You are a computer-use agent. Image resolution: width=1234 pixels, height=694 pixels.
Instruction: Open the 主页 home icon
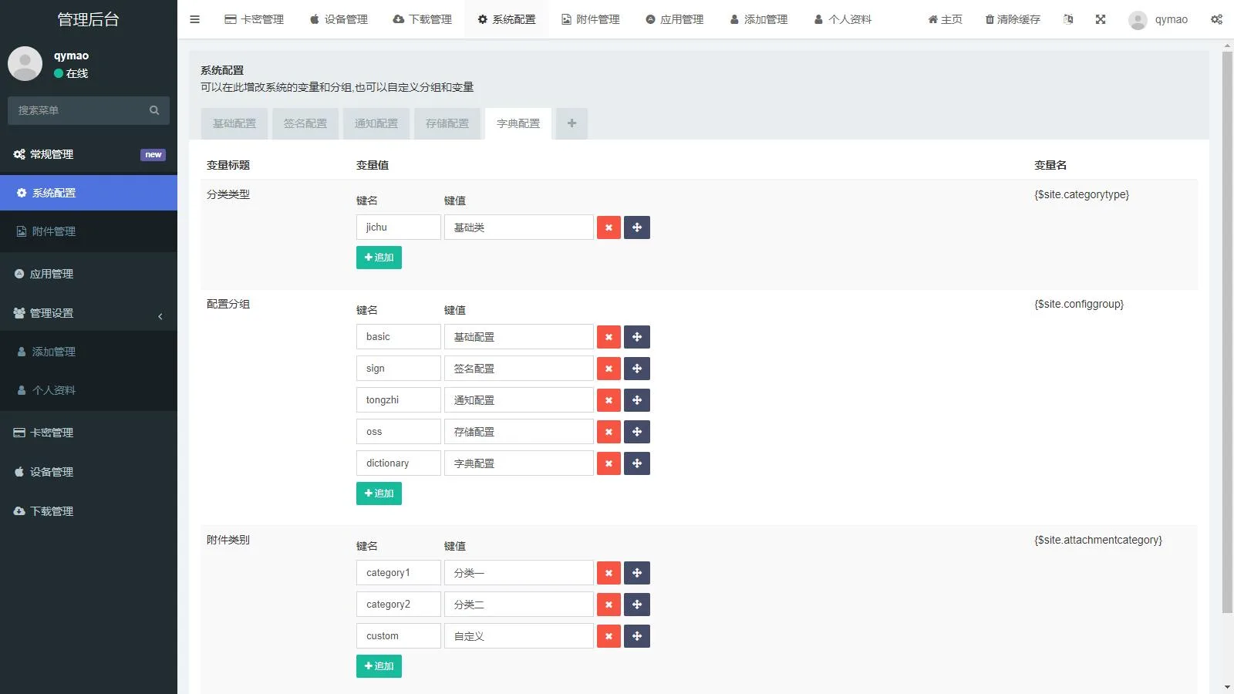(944, 19)
